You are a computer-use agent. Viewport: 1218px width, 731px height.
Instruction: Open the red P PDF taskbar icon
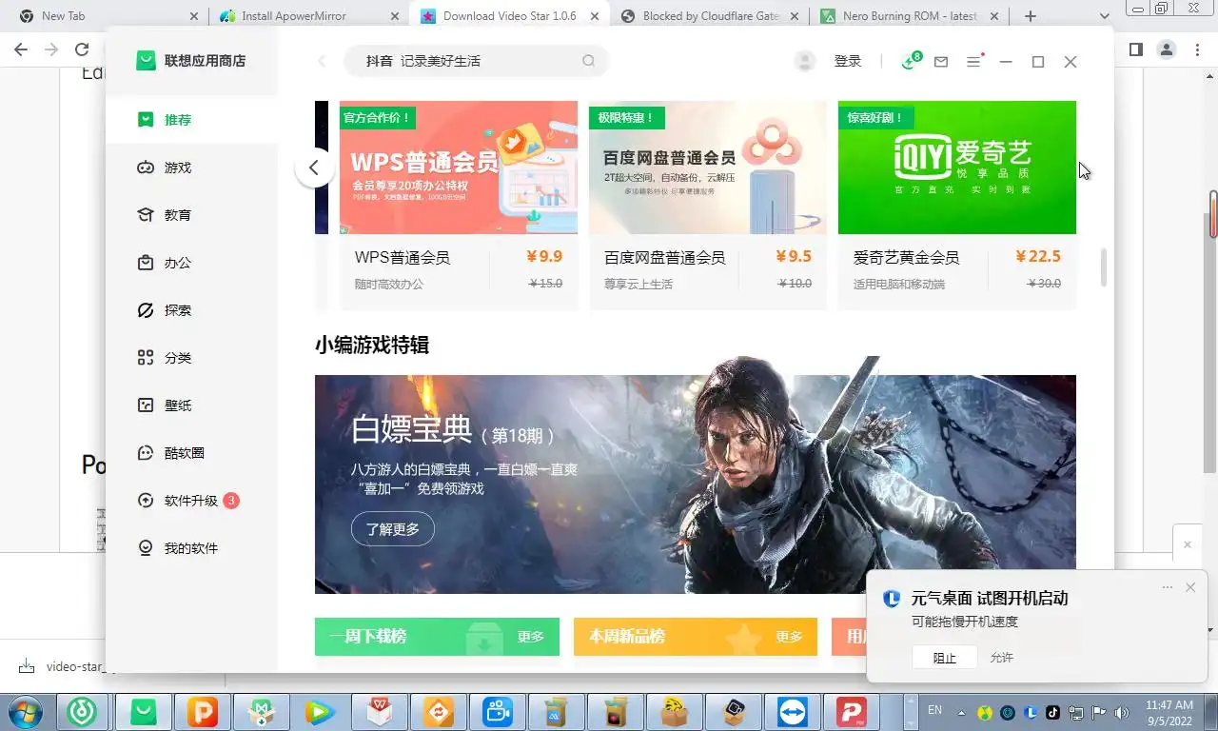point(852,712)
